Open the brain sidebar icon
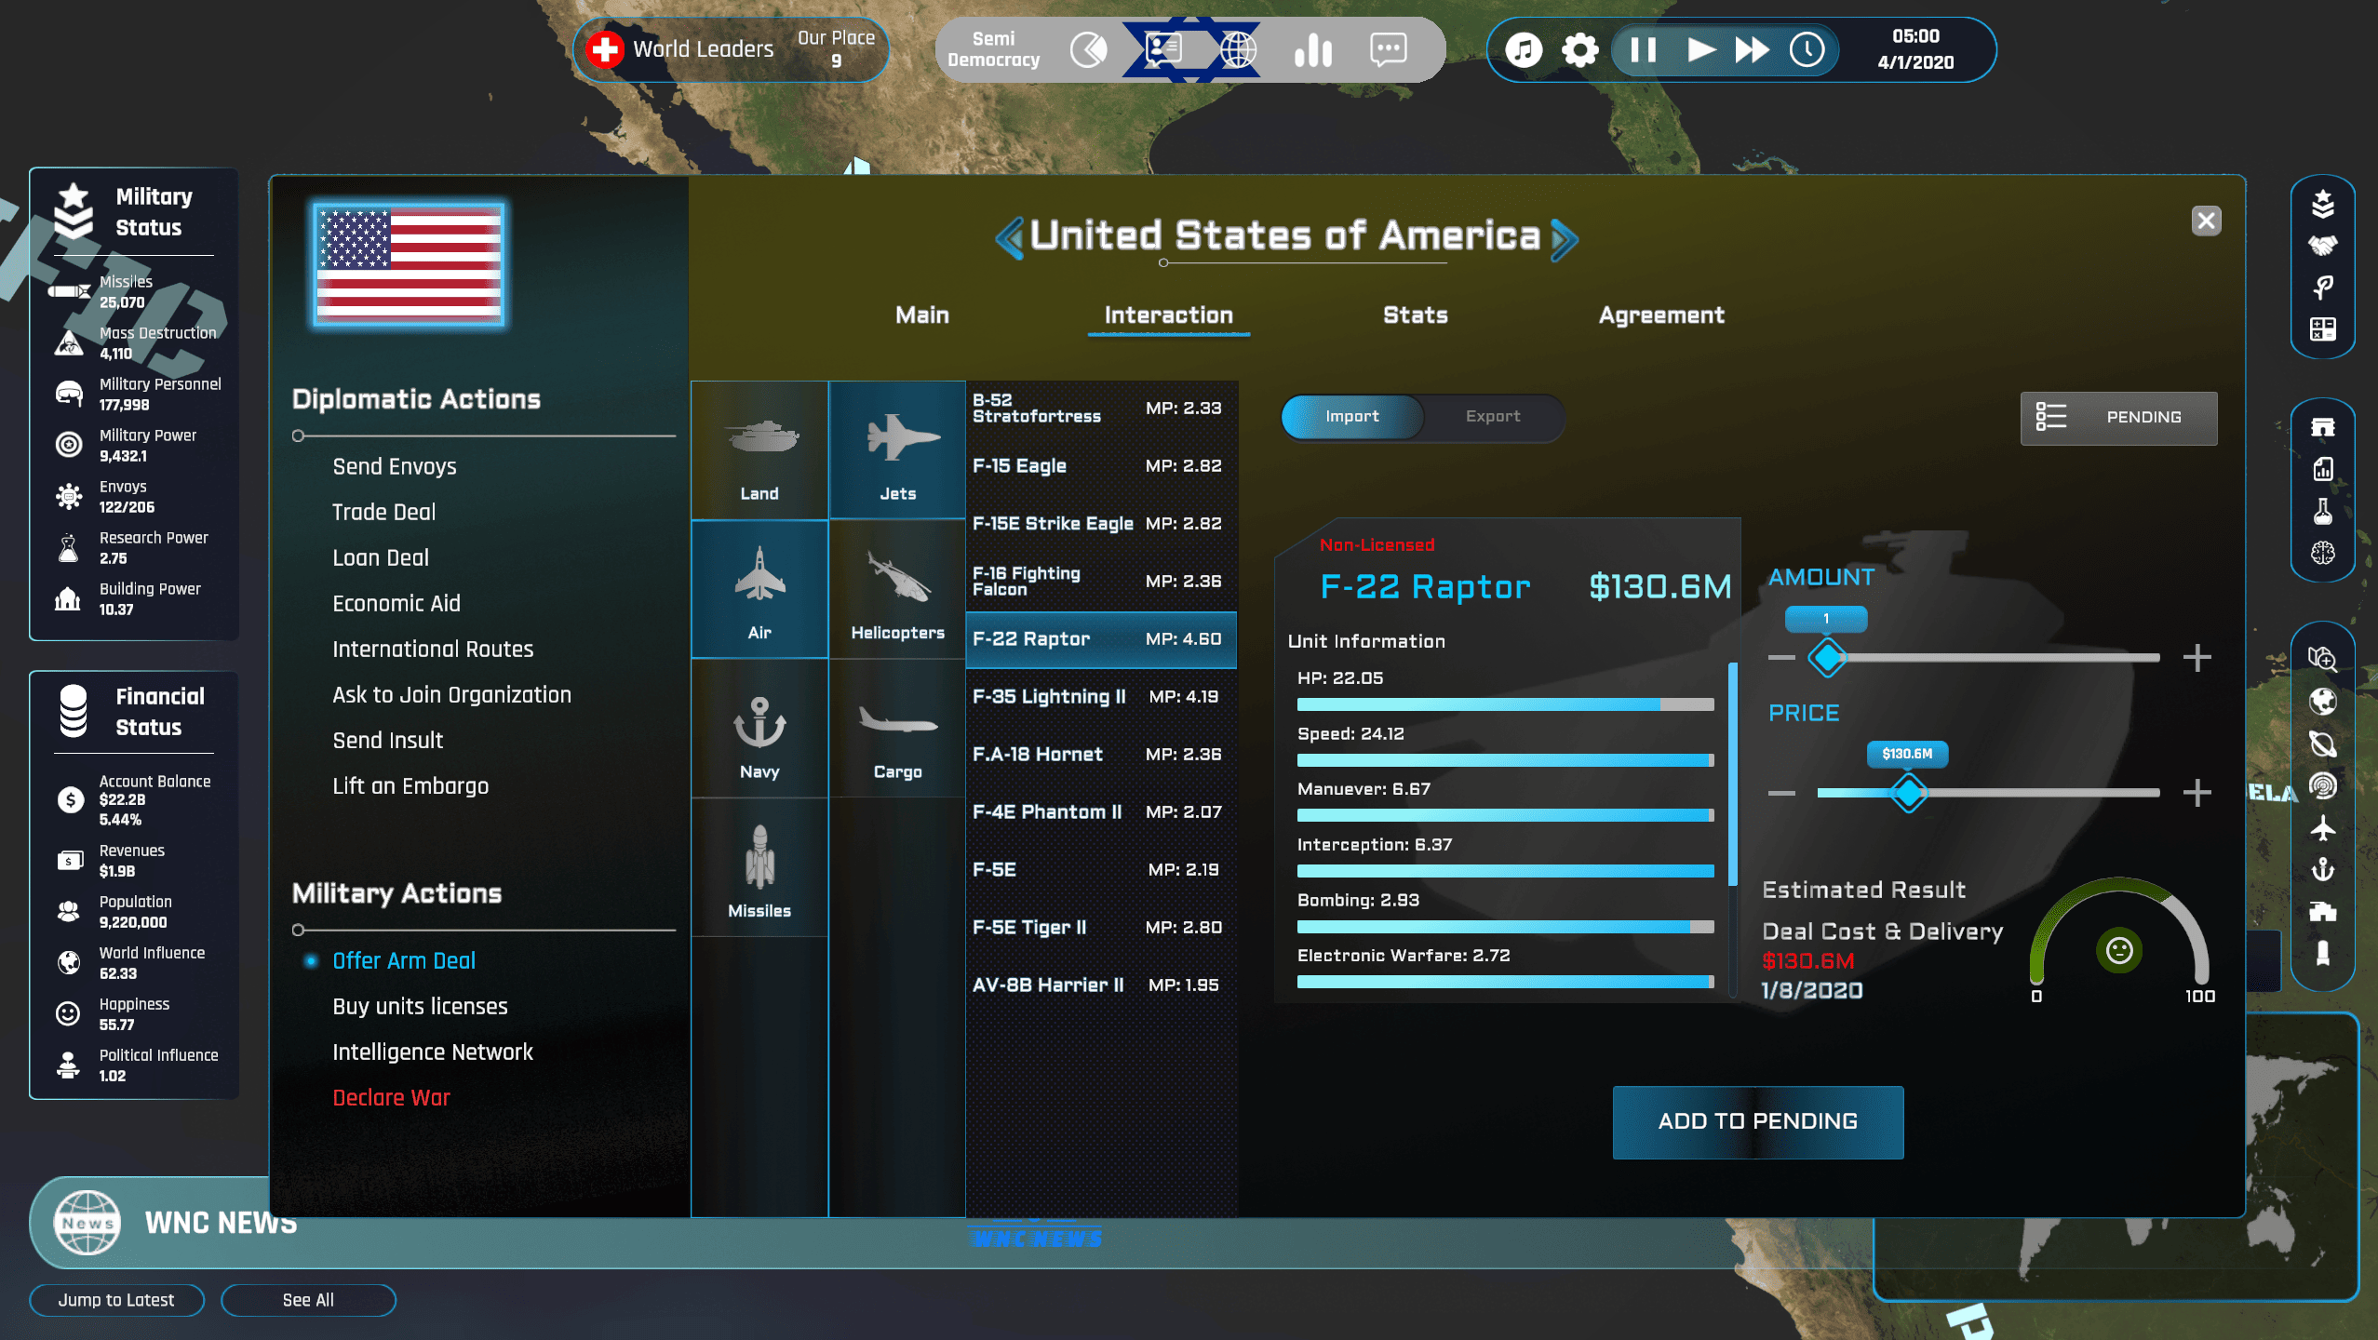Image resolution: width=2378 pixels, height=1340 pixels. [x=2323, y=554]
